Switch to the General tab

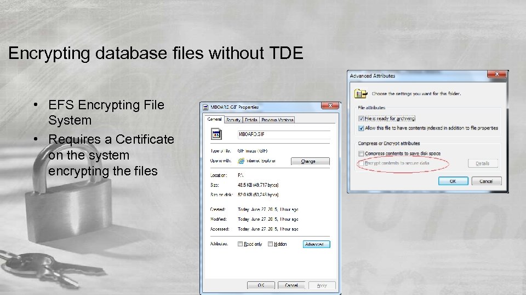tap(214, 119)
